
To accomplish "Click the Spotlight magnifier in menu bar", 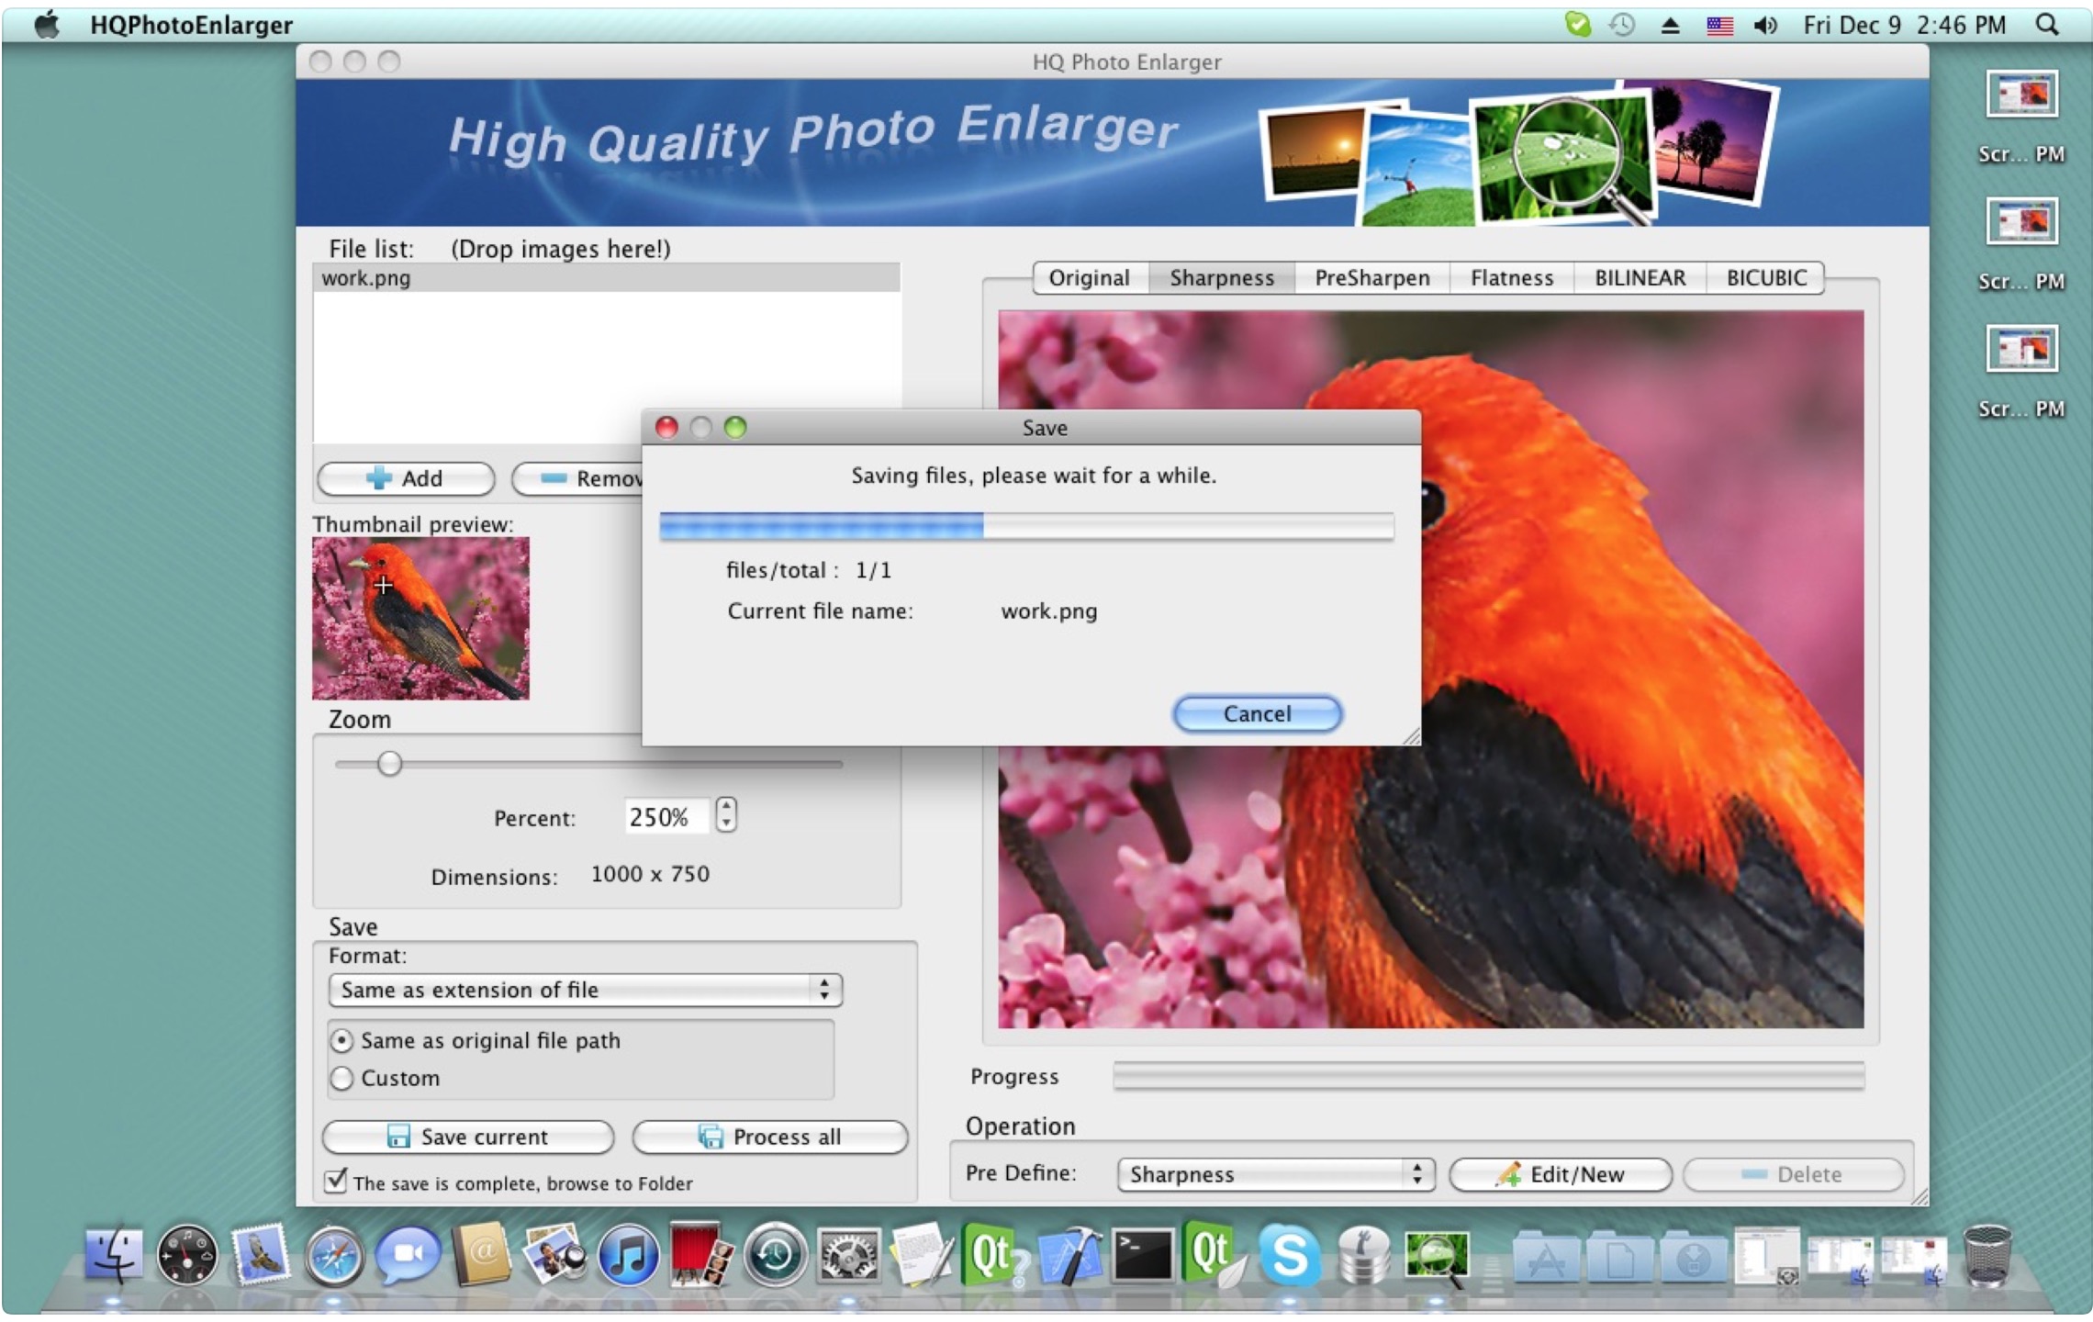I will (x=2047, y=25).
